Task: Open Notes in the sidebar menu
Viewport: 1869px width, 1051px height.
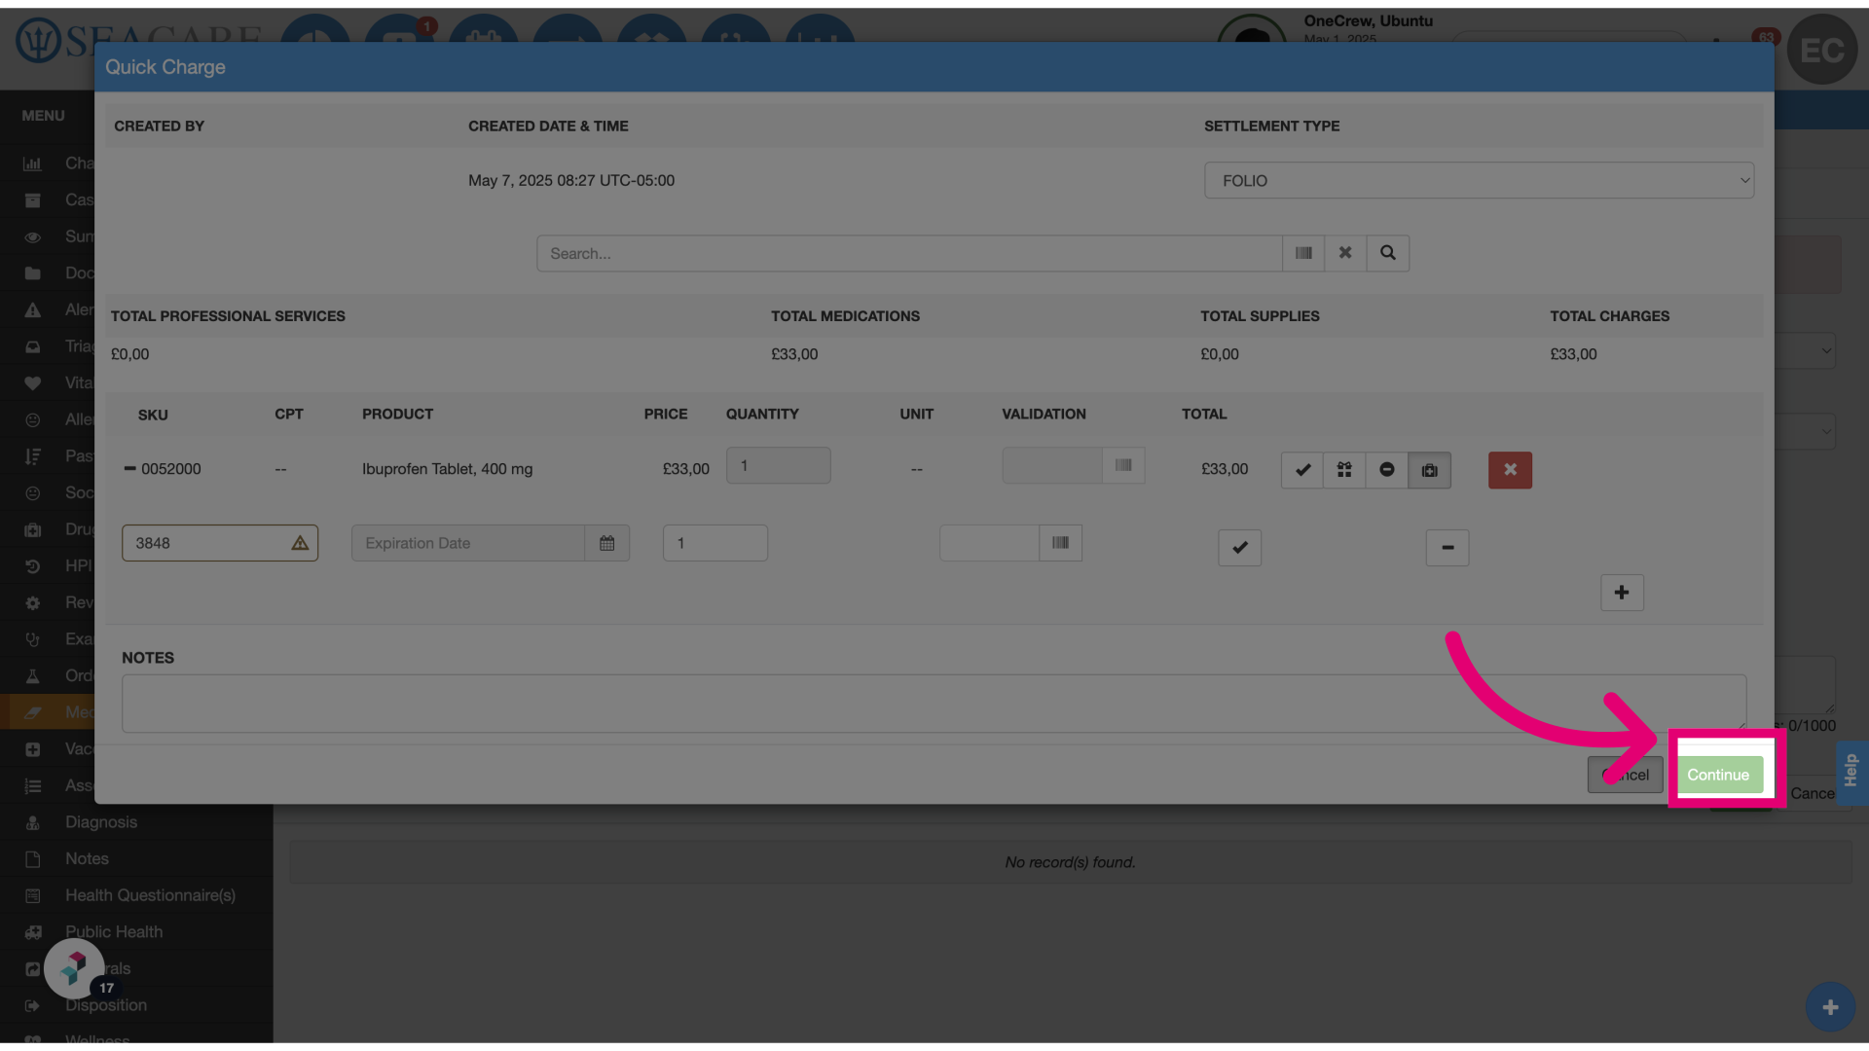Action: (87, 859)
